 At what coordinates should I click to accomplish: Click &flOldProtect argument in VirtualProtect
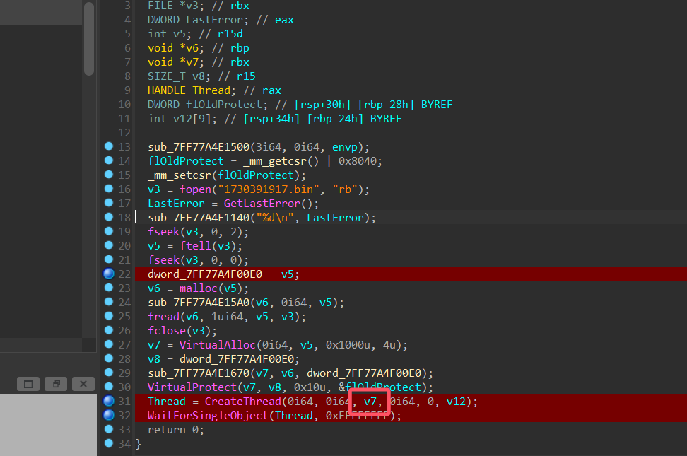(x=380, y=387)
